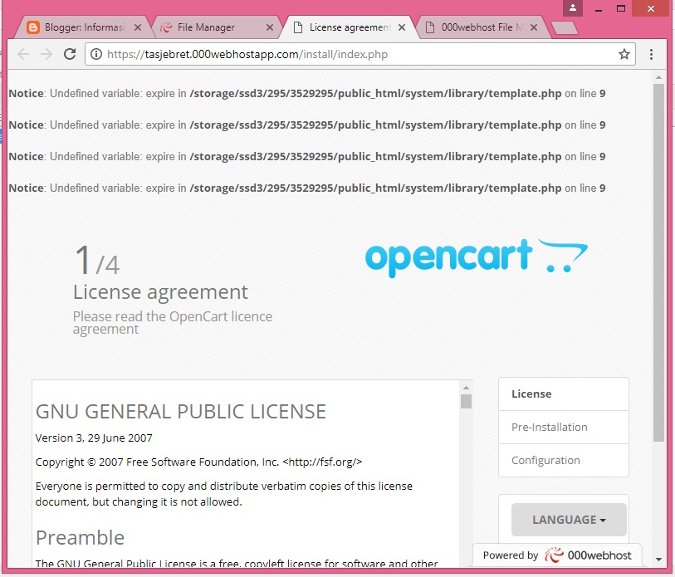Click the Powered by 000webhost badge
Screen dimensions: 675x577
click(x=557, y=555)
